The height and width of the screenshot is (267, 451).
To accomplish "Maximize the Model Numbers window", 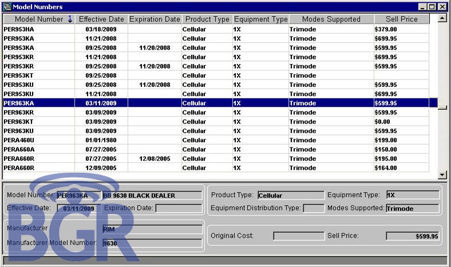I will tap(432, 7).
